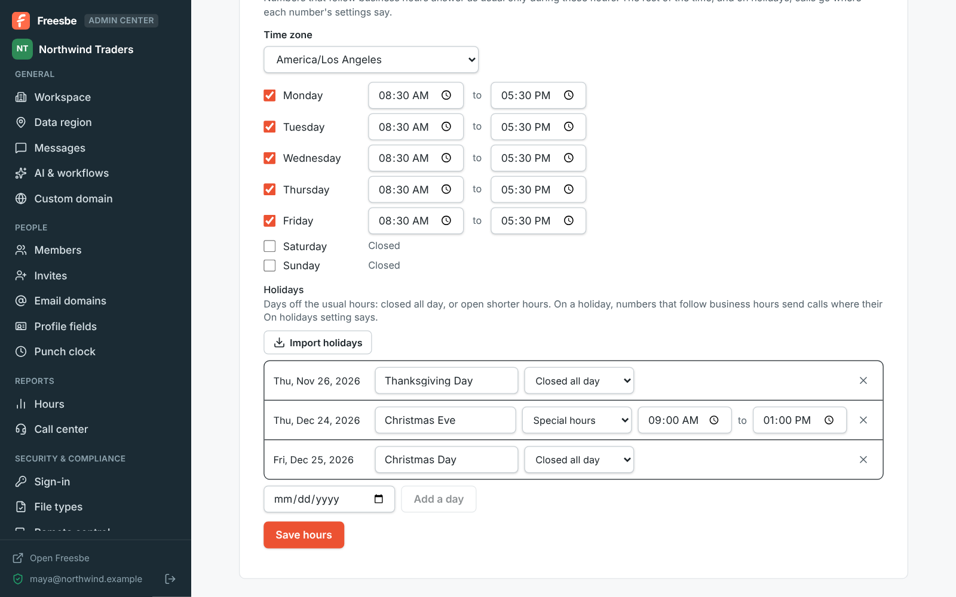
Task: Open the calendar picker in the date field
Action: point(379,499)
